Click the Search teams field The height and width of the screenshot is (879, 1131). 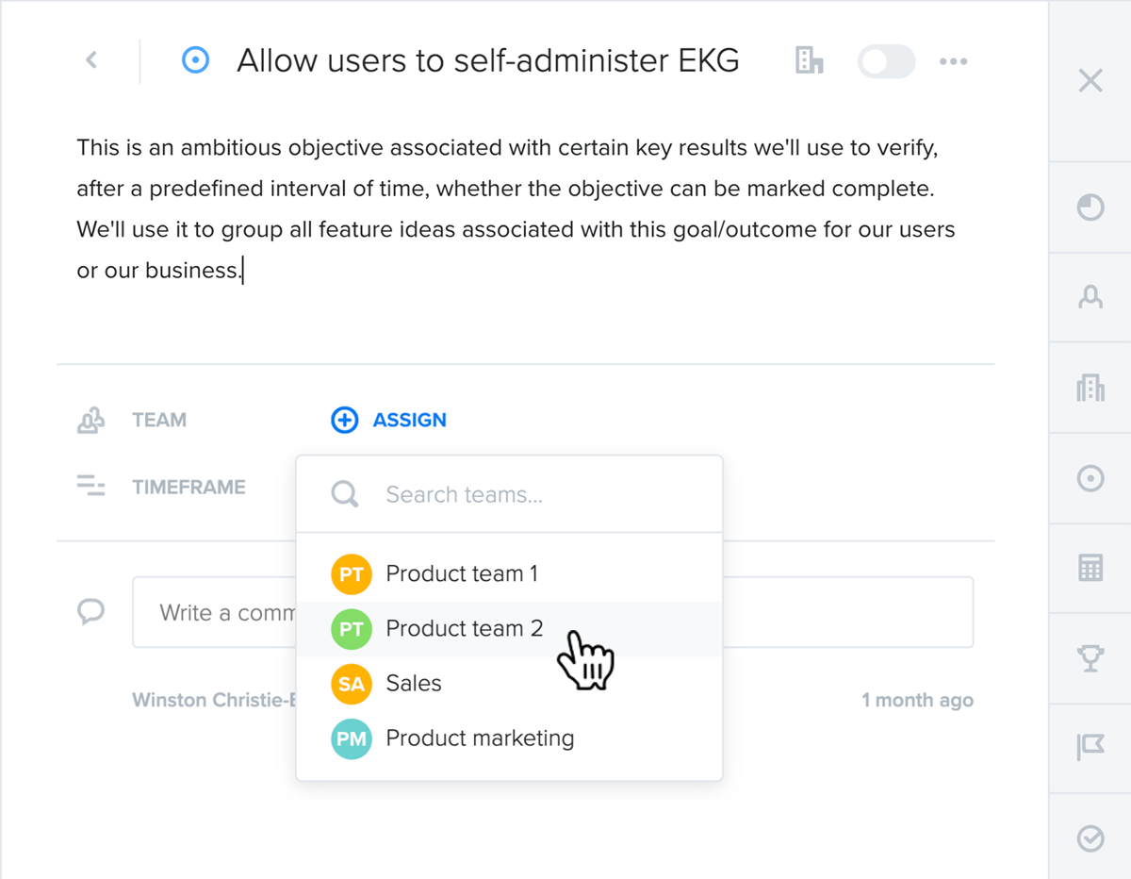coord(510,494)
